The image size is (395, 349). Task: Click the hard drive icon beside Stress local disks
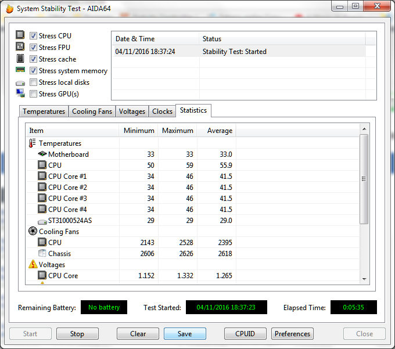20,83
